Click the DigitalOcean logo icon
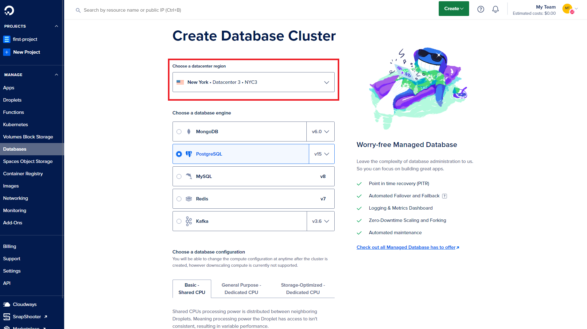Viewport: 587px width, 329px height. [x=9, y=10]
